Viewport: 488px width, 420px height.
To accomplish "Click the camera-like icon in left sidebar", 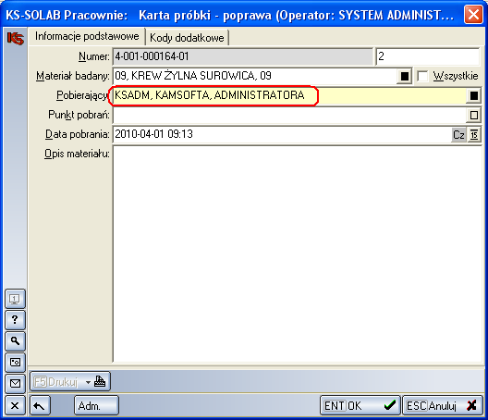I will [15, 363].
